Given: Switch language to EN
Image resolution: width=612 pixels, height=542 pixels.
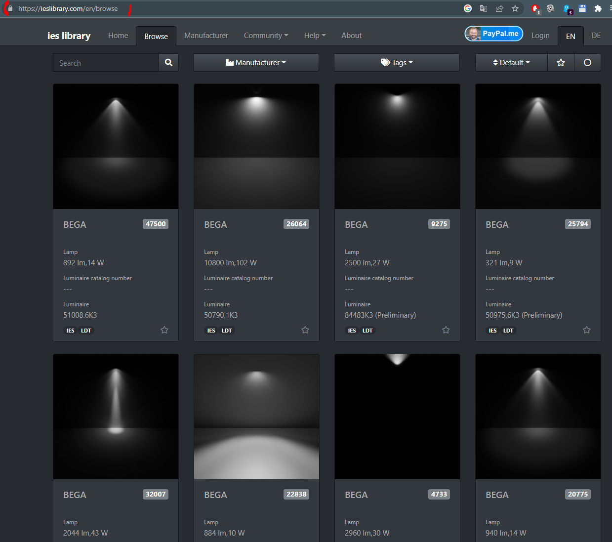Looking at the screenshot, I should tap(571, 36).
